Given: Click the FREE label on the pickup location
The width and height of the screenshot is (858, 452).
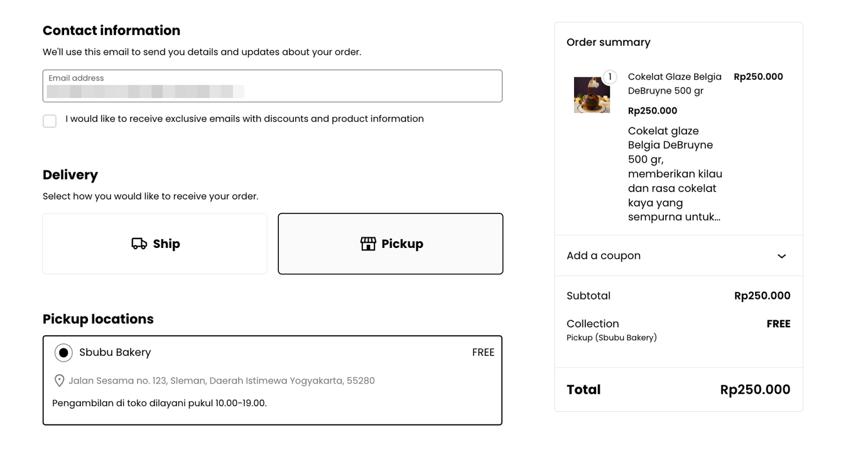Looking at the screenshot, I should click(483, 352).
